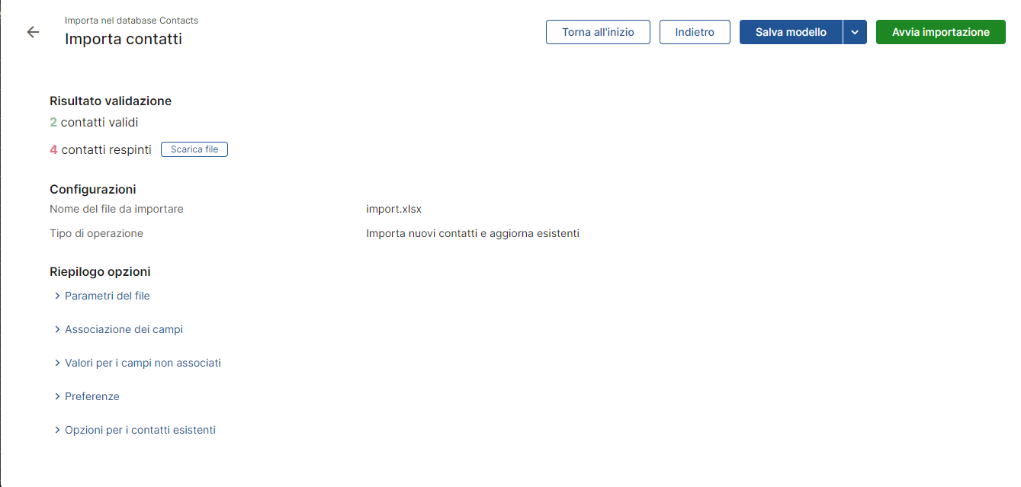Click the Preferenze label

[x=92, y=396]
